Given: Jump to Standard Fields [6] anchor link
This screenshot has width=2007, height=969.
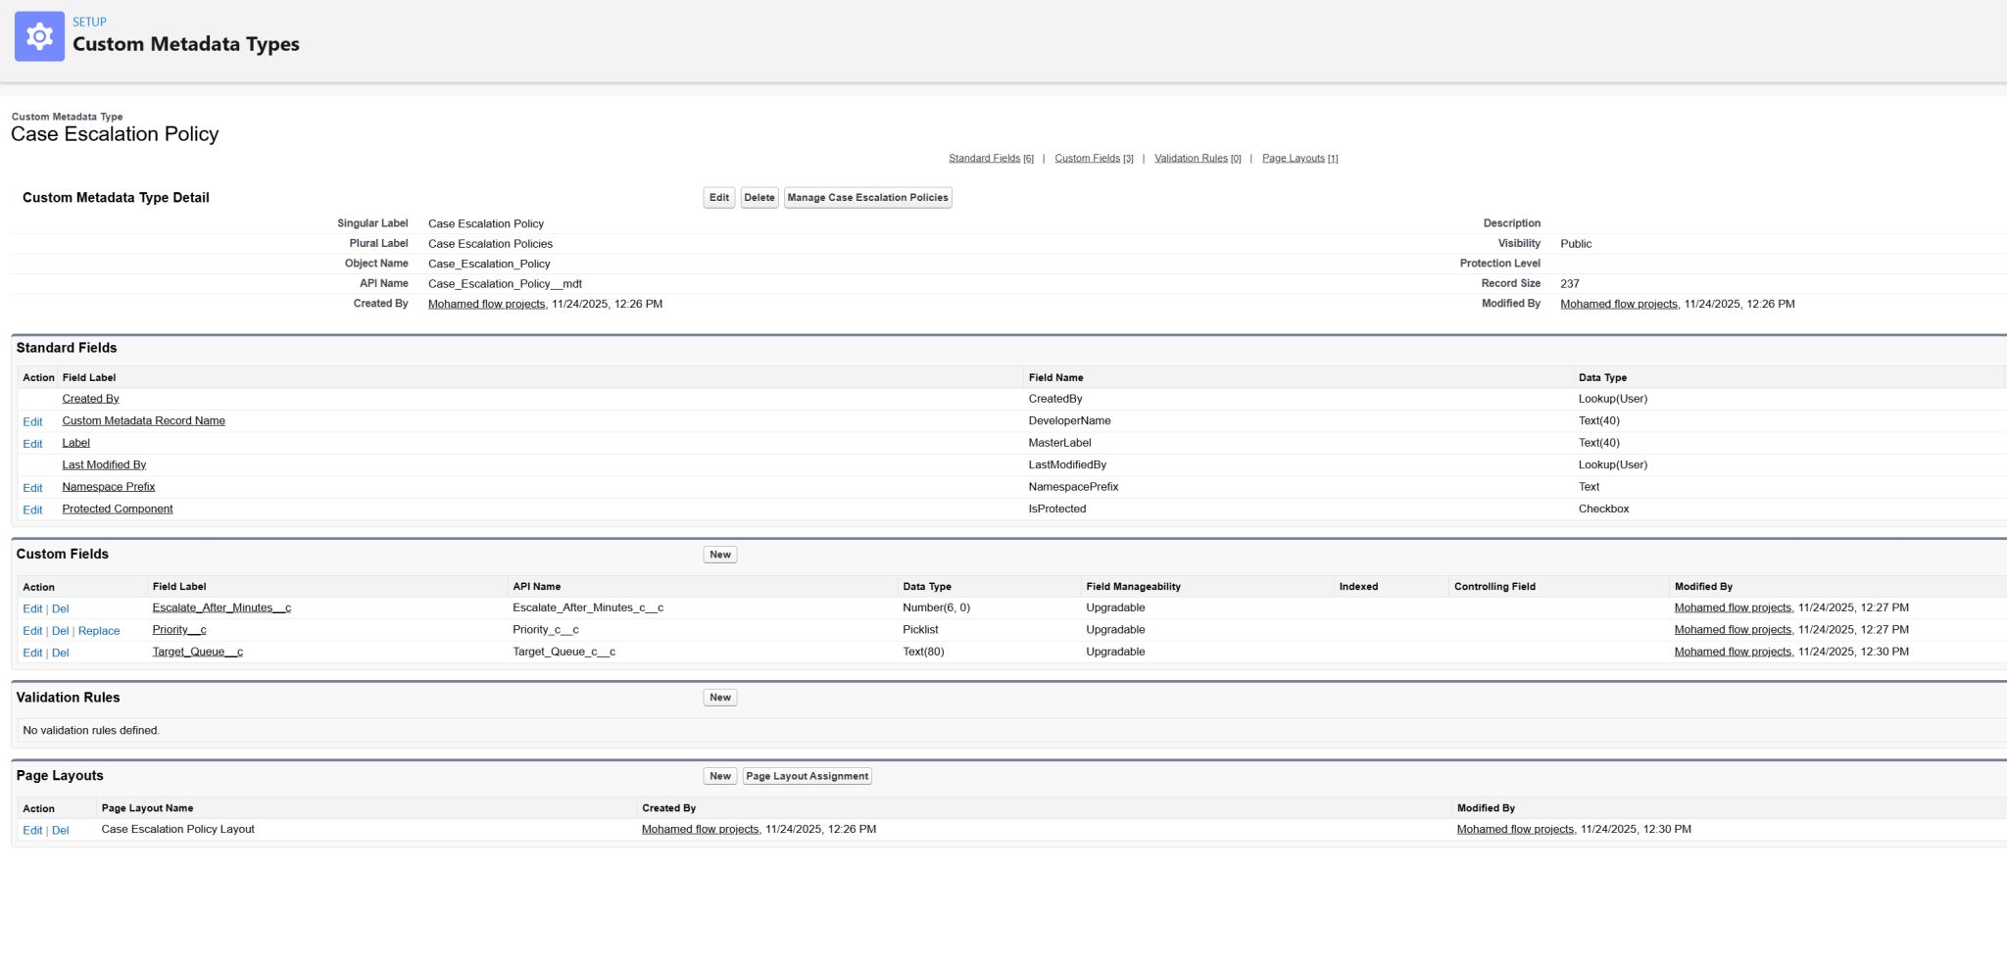Looking at the screenshot, I should (x=991, y=158).
